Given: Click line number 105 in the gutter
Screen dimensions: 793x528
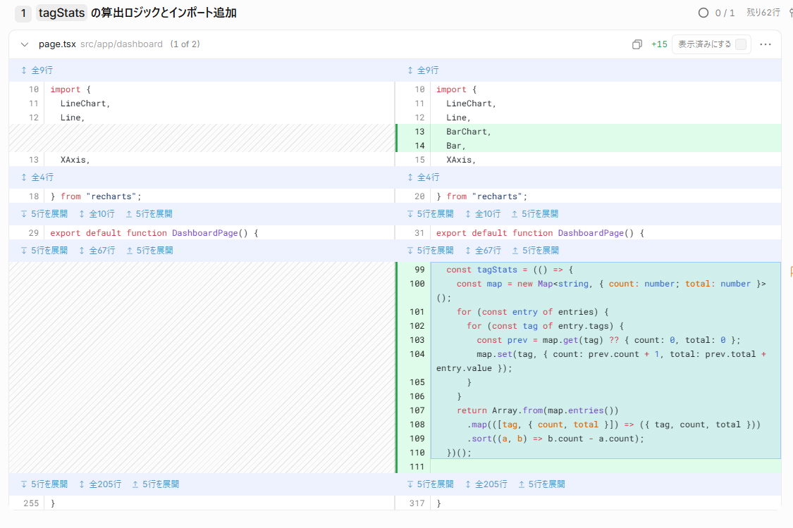Looking at the screenshot, I should pos(417,382).
